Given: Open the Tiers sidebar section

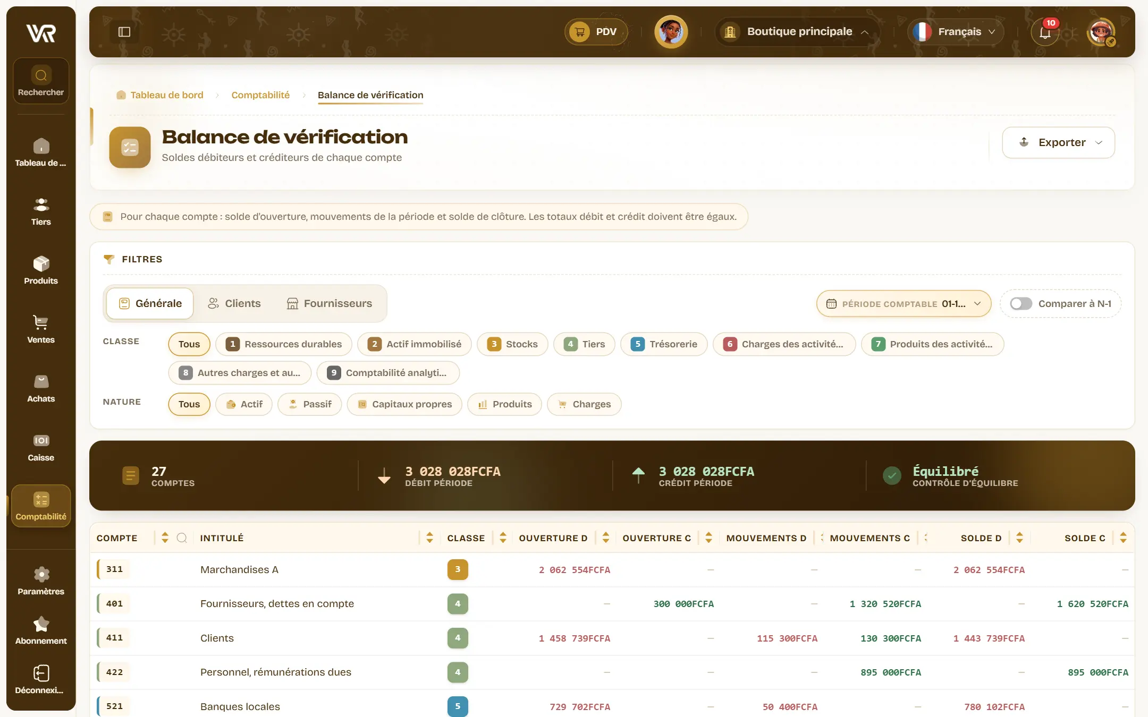Looking at the screenshot, I should click(41, 211).
